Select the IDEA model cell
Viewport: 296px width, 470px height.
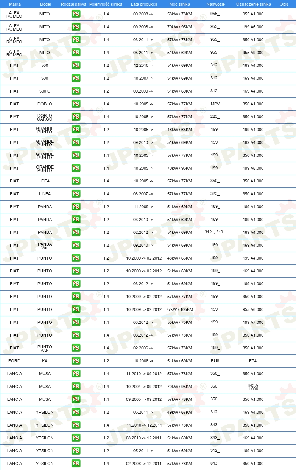[x=45, y=181]
